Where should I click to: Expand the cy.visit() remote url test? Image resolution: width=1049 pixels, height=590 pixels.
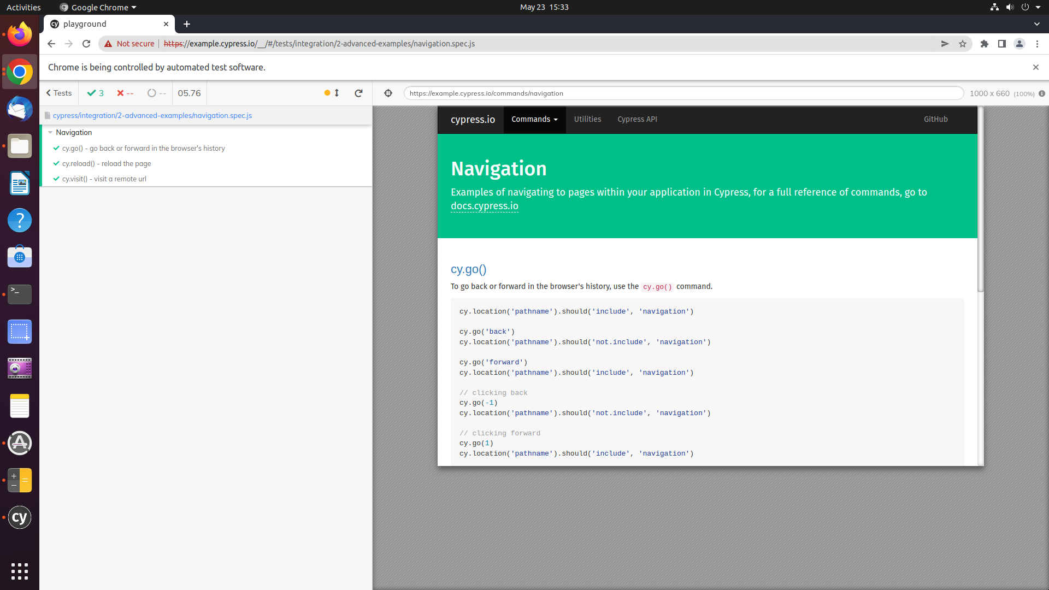pyautogui.click(x=104, y=179)
